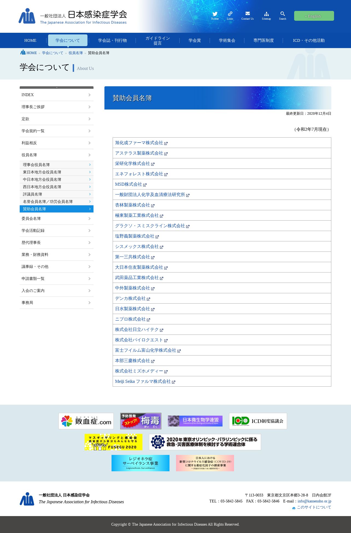Click the society logo in header

73,16
